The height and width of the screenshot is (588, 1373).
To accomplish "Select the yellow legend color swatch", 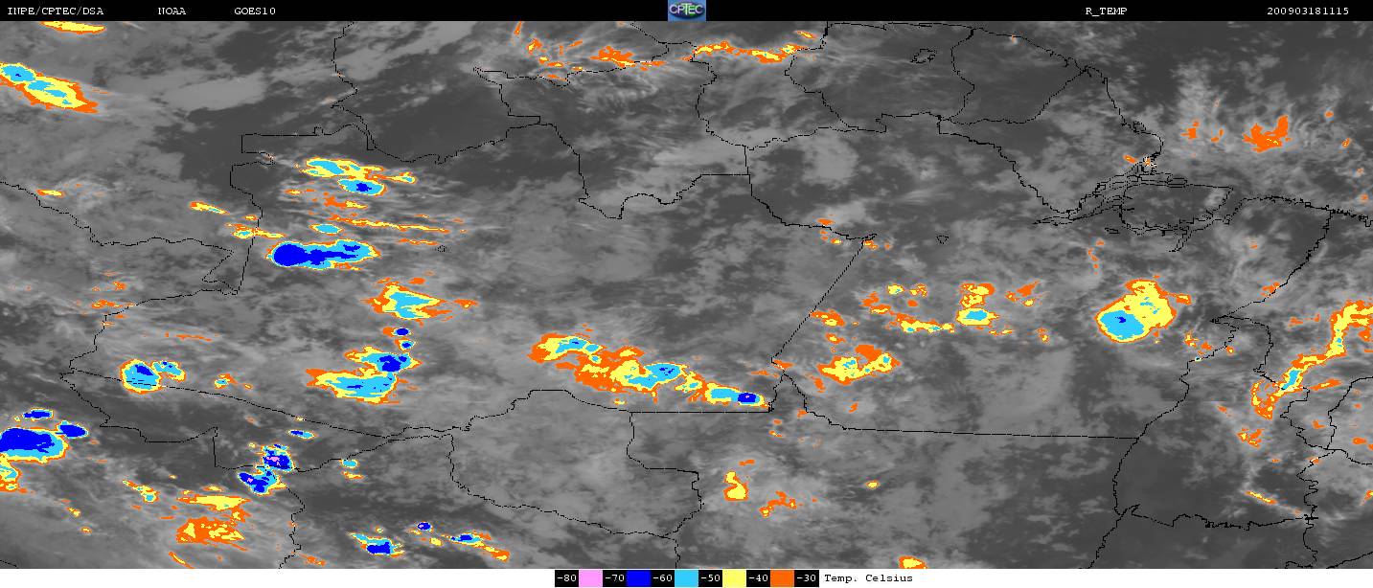I will point(734,578).
